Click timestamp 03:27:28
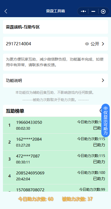 click(x=23, y=145)
